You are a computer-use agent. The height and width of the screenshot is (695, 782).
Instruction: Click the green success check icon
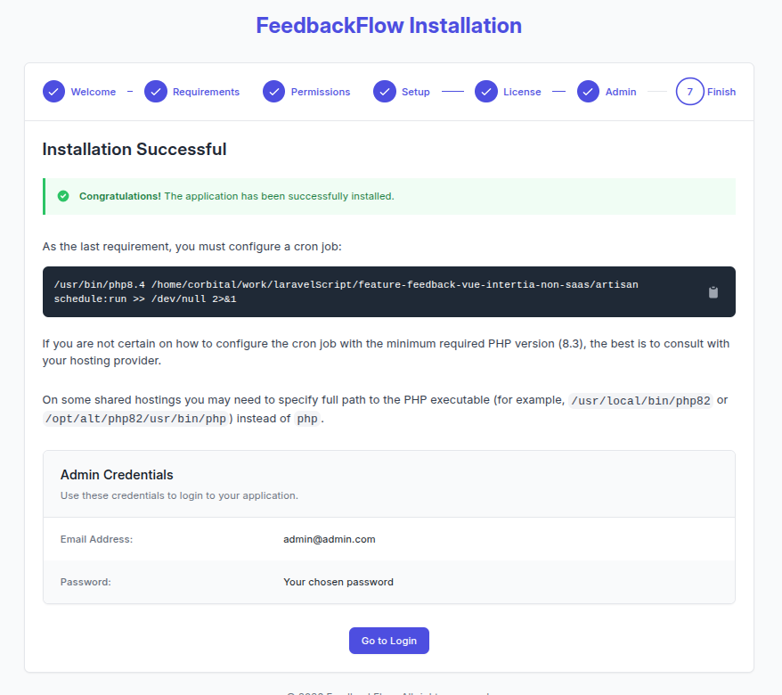(63, 196)
